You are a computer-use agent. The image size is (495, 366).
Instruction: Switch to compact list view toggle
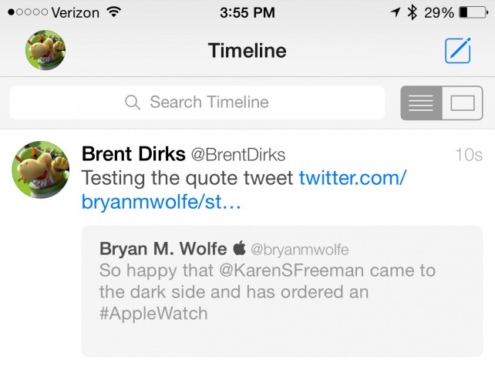(x=421, y=102)
